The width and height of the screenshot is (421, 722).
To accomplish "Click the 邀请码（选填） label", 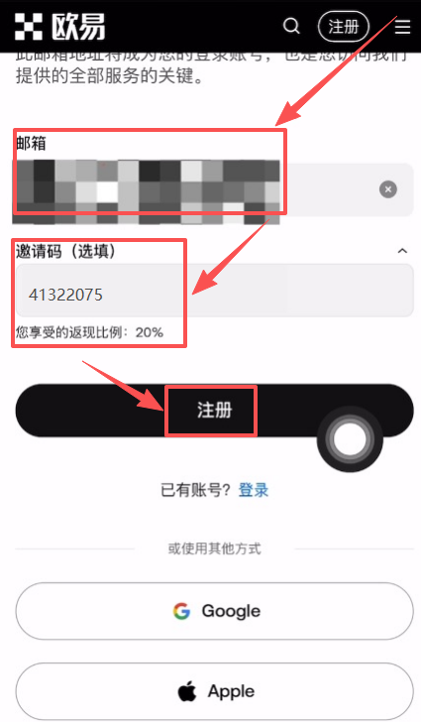I will point(65,252).
